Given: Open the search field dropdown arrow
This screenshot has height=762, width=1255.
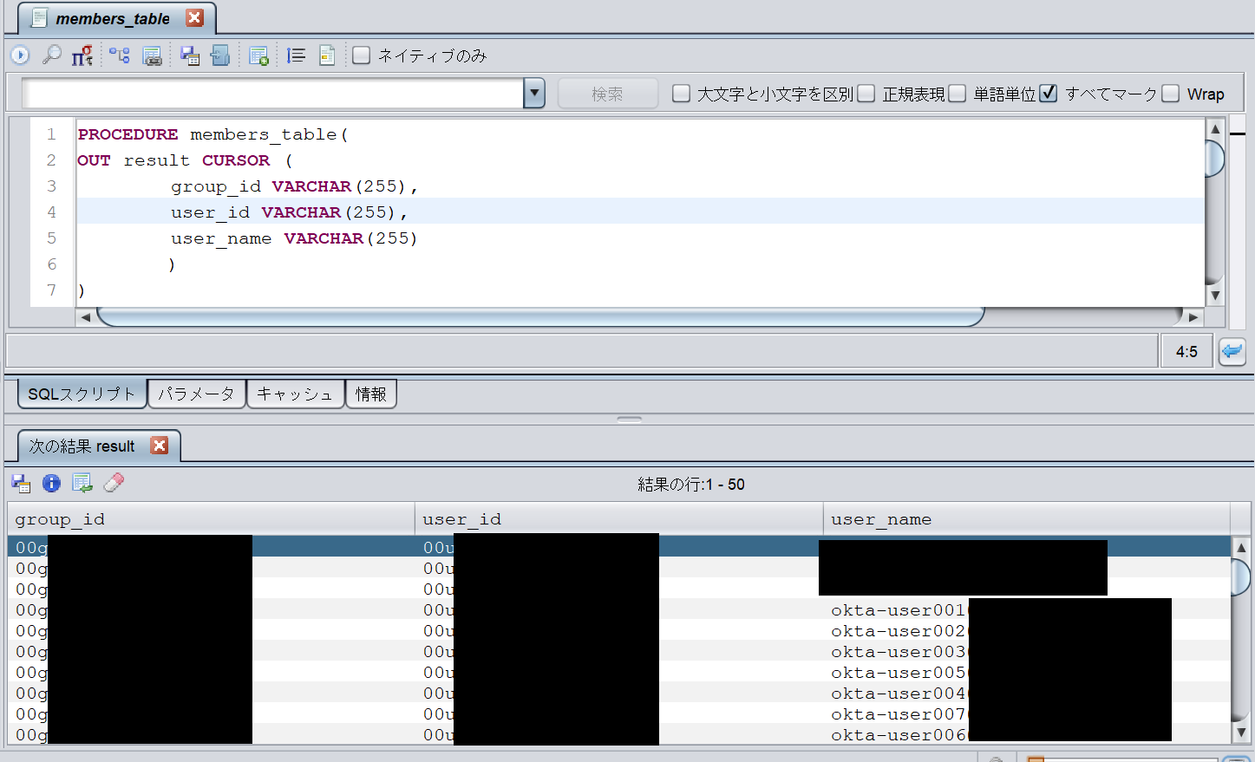Looking at the screenshot, I should point(534,93).
